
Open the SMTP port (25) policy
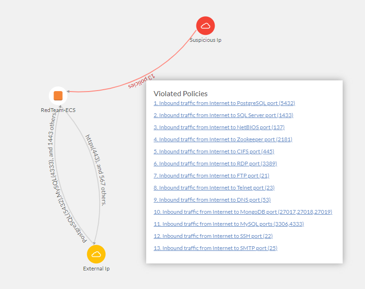(215, 248)
